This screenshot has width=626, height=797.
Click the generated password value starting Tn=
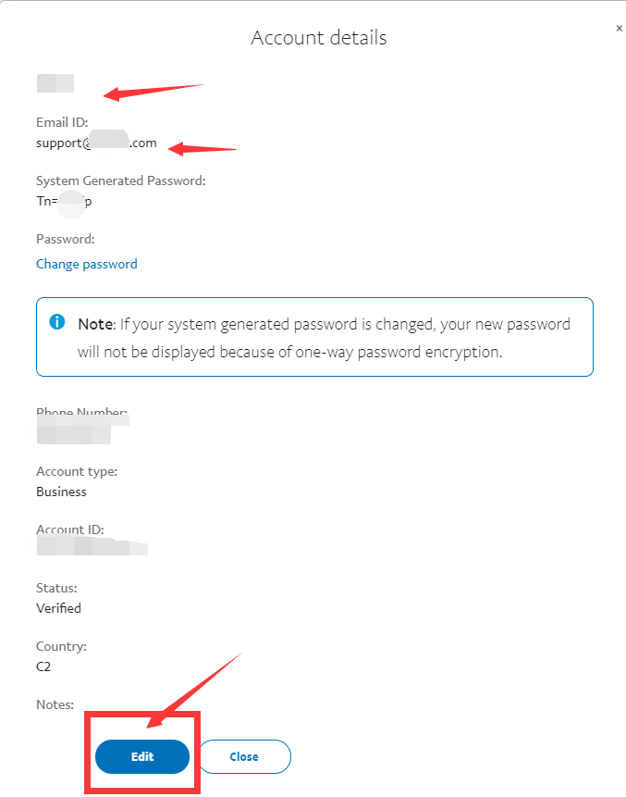click(x=64, y=201)
